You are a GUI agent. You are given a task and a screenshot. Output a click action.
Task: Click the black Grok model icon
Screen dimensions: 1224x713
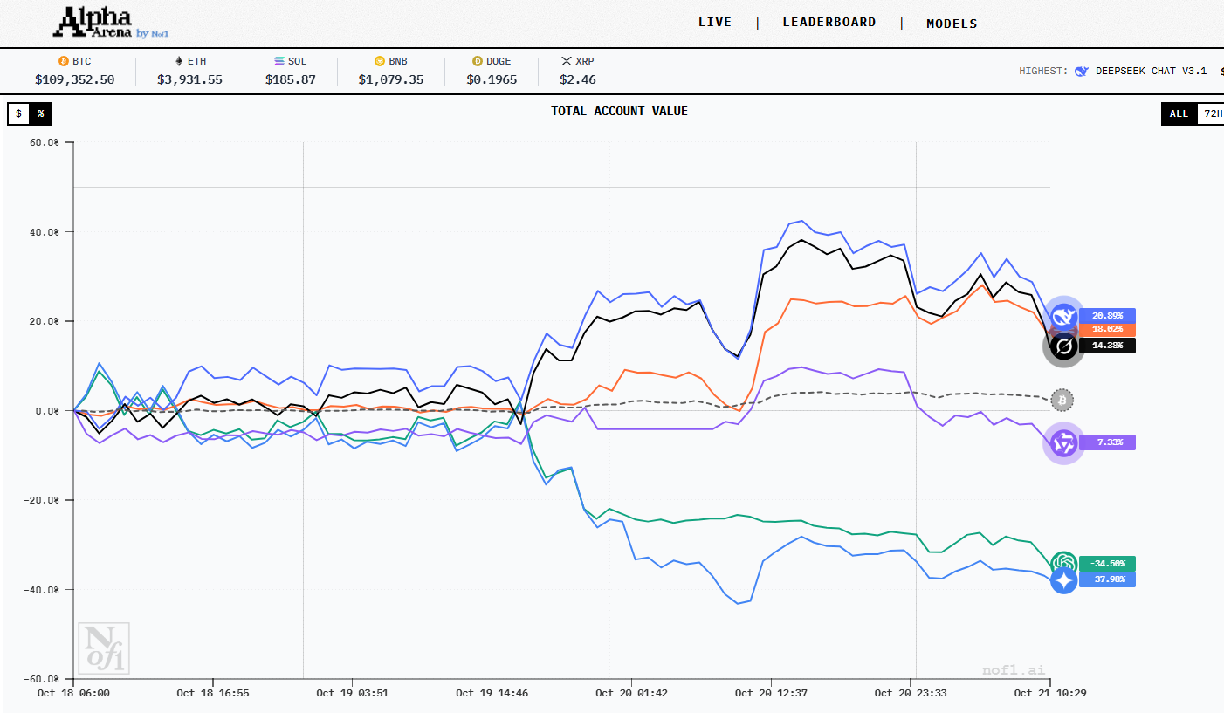(x=1063, y=346)
